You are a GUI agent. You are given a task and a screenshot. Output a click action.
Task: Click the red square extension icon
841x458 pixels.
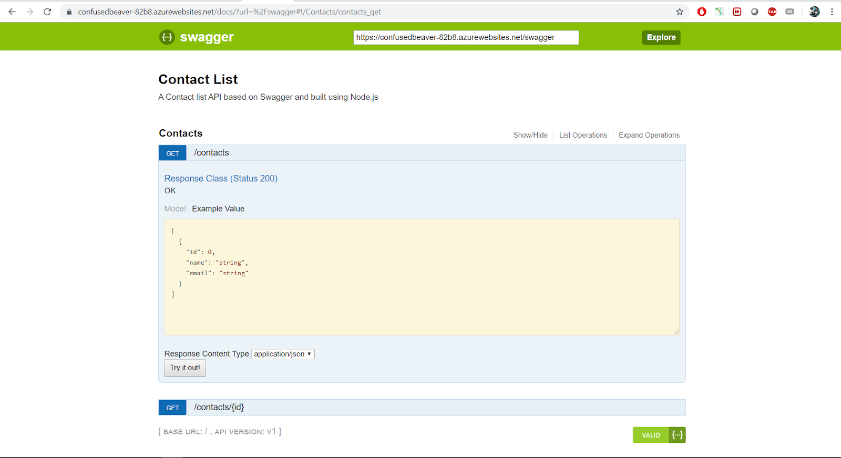tap(737, 12)
